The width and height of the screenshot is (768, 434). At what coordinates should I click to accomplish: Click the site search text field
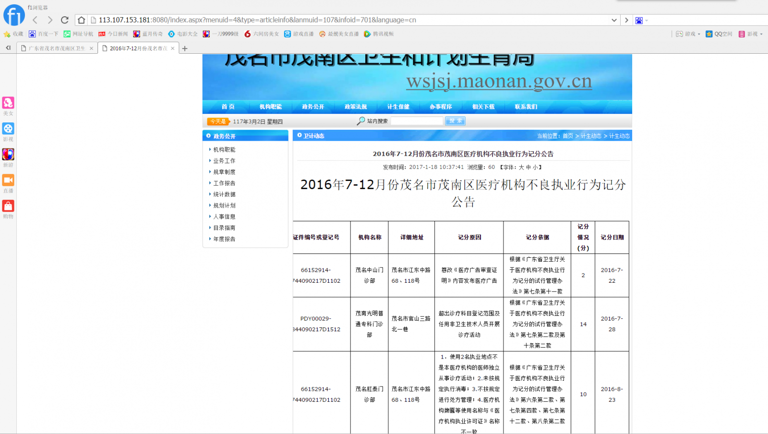(x=417, y=121)
